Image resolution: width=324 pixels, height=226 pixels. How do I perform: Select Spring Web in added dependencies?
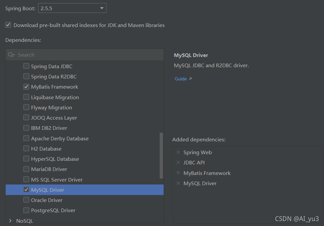tap(198, 153)
